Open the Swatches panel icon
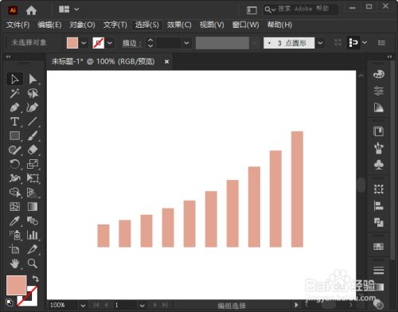Image resolution: width=398 pixels, height=312 pixels. pyautogui.click(x=379, y=247)
